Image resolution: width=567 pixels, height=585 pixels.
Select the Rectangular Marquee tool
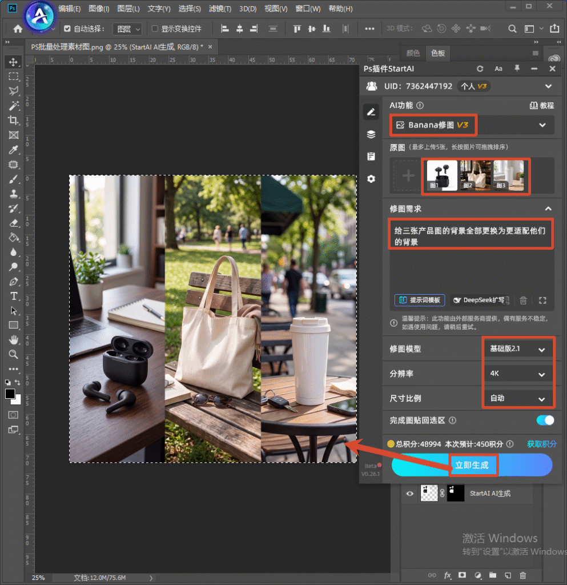coord(14,77)
